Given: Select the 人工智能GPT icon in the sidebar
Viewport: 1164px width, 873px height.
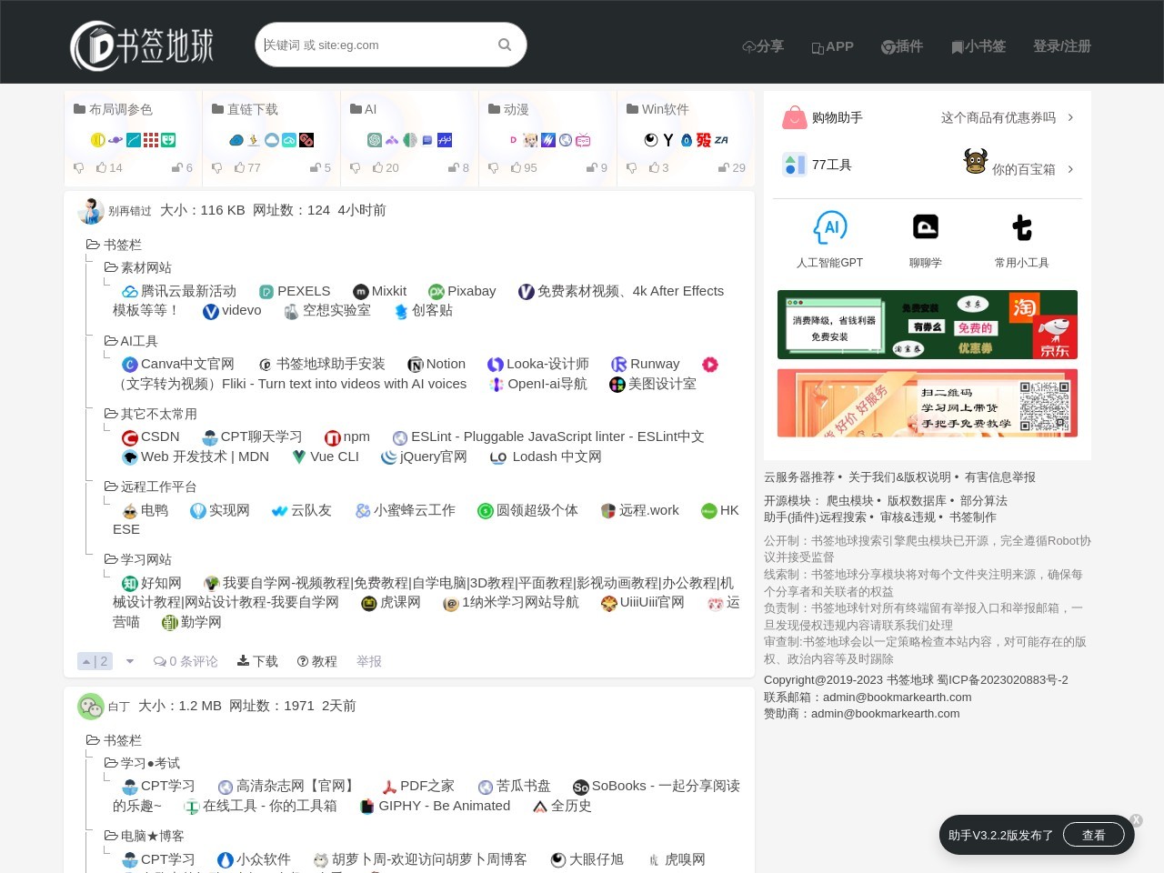Looking at the screenshot, I should (831, 227).
